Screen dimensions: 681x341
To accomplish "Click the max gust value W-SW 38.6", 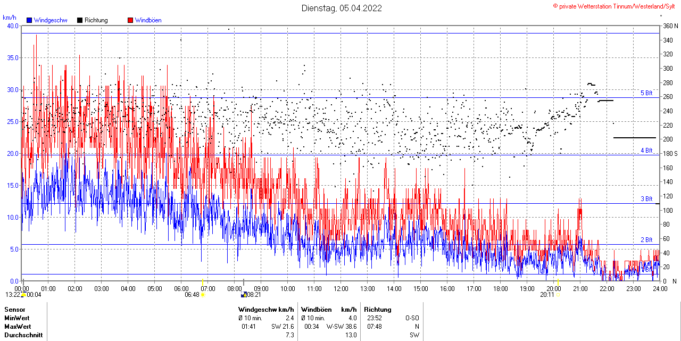I will pos(340,327).
